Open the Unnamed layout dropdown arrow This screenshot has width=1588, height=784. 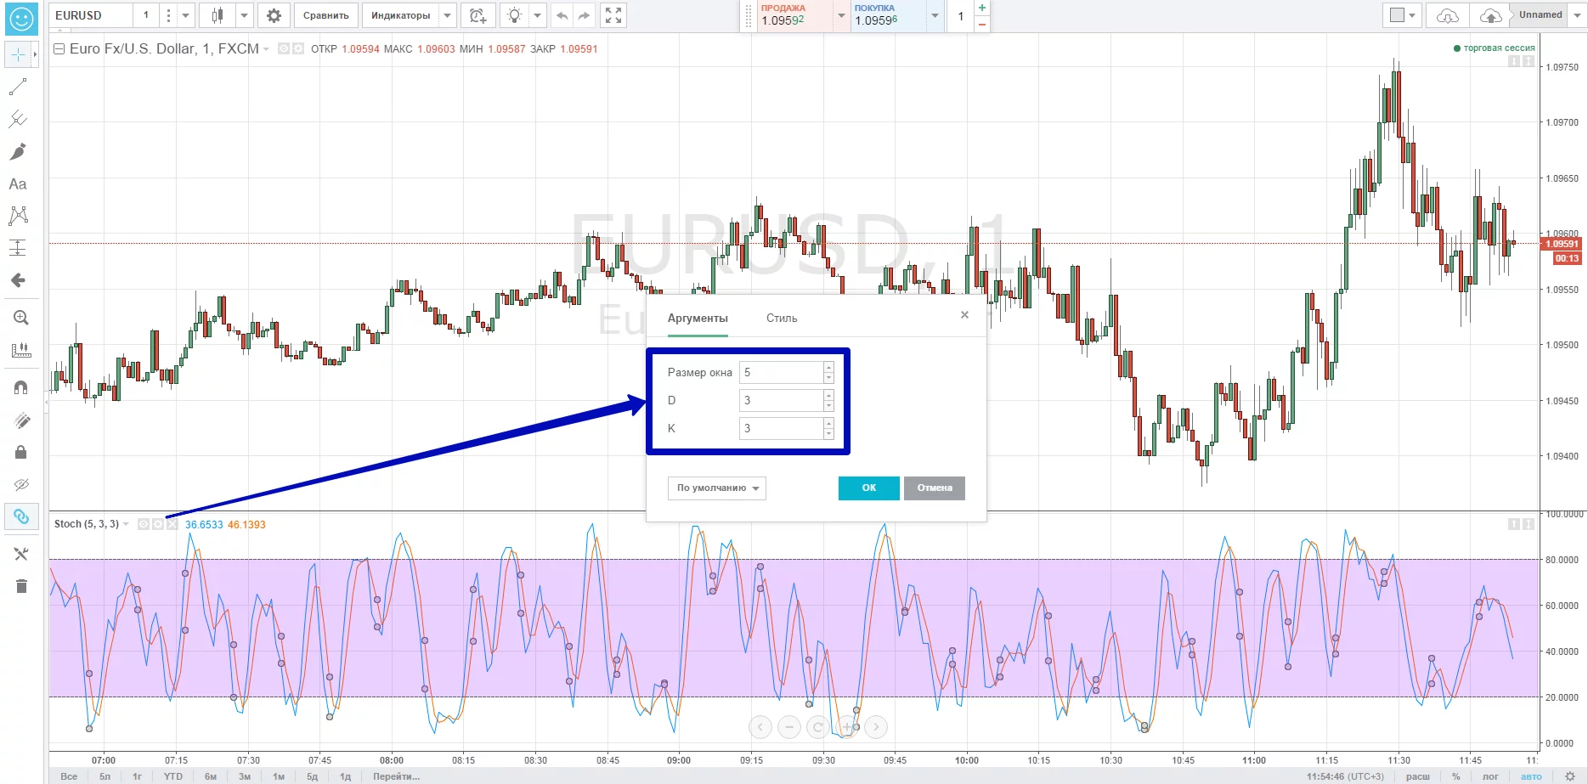click(1576, 15)
